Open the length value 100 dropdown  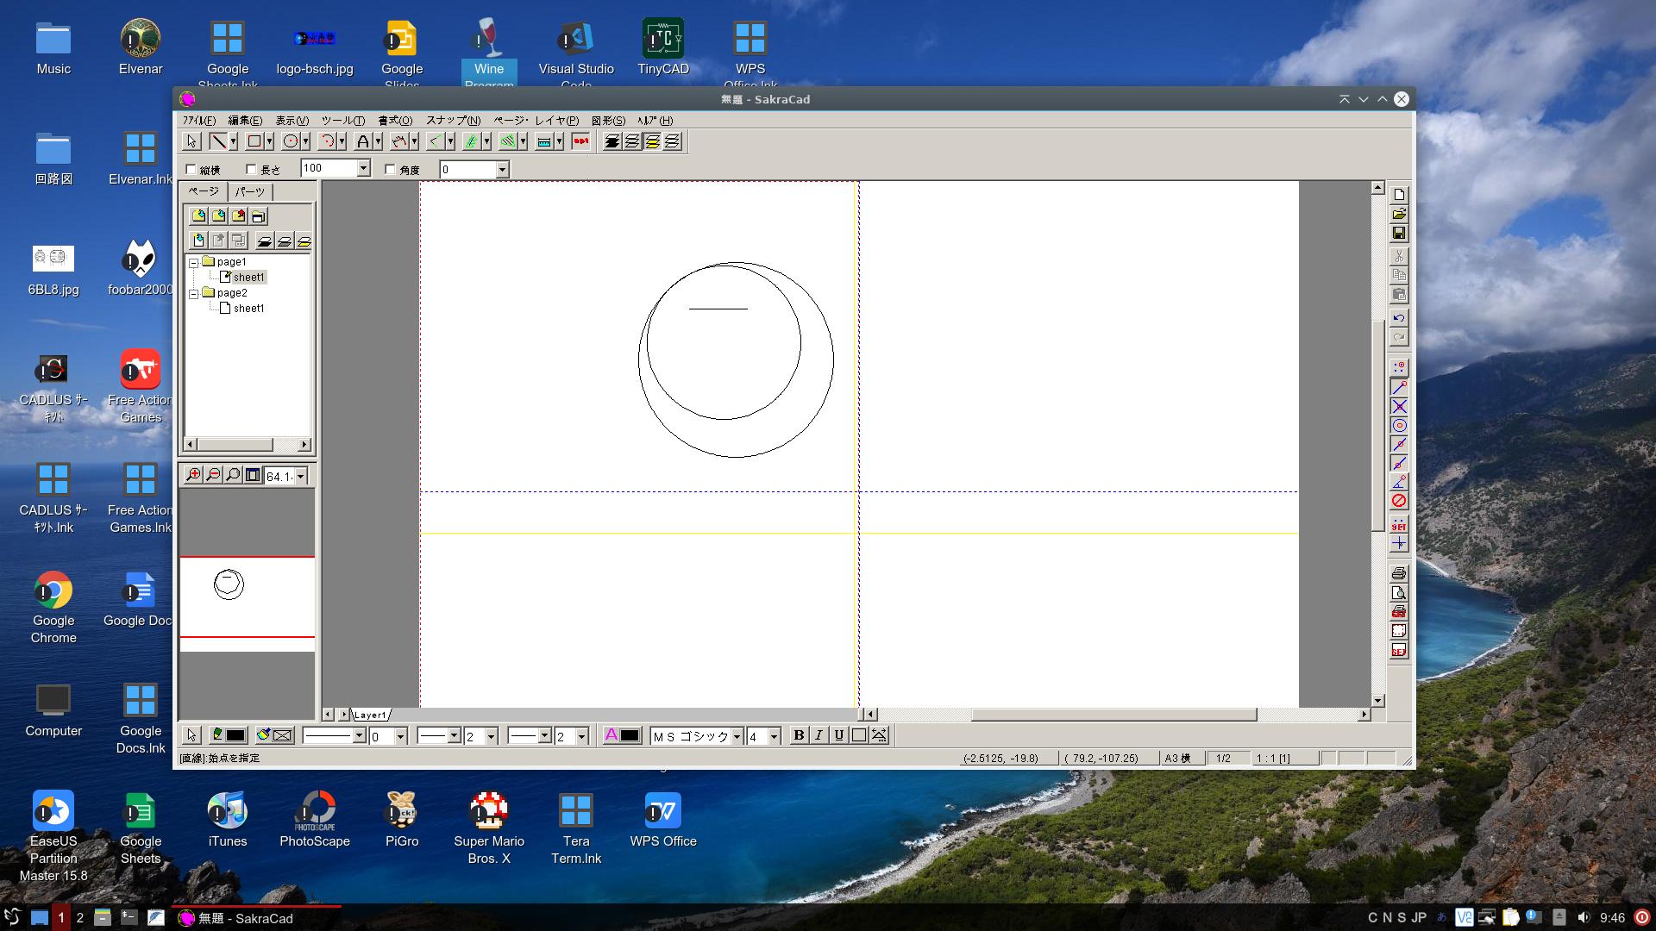coord(363,169)
